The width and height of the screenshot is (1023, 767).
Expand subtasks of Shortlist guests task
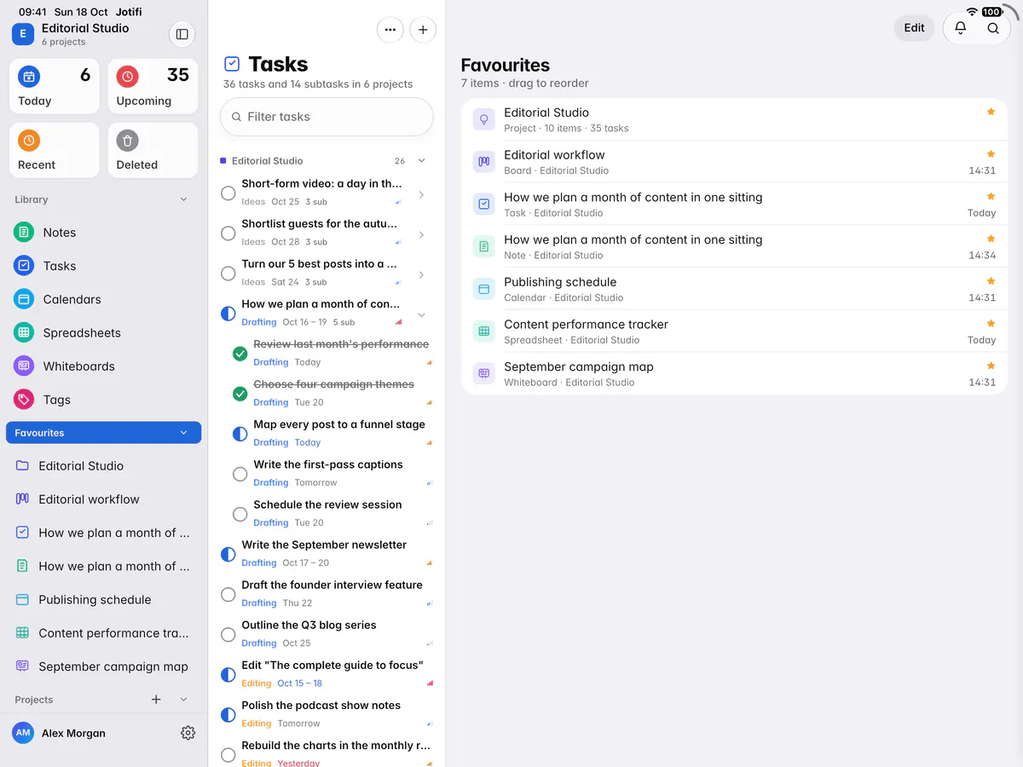tap(421, 234)
